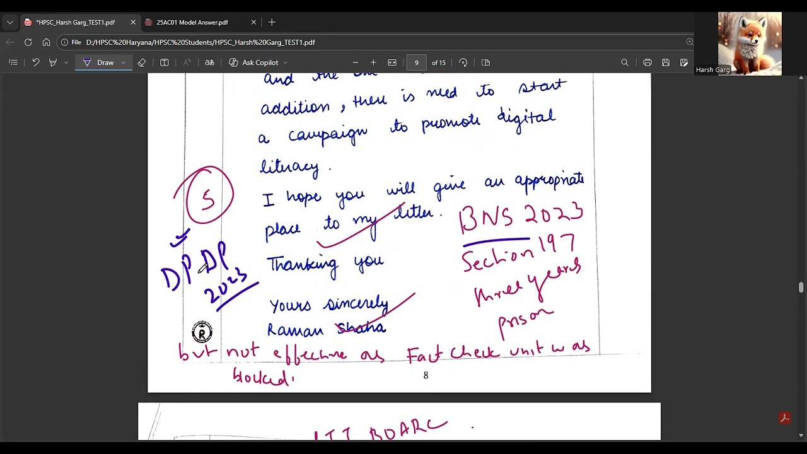The height and width of the screenshot is (454, 807).
Task: Click the page number field showing 9
Action: tap(416, 62)
